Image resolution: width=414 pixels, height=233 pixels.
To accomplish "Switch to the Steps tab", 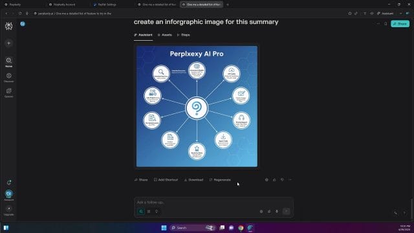I will point(183,35).
